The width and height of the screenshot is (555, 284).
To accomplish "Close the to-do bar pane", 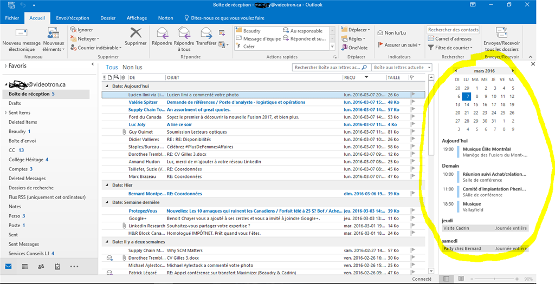I will (x=533, y=64).
